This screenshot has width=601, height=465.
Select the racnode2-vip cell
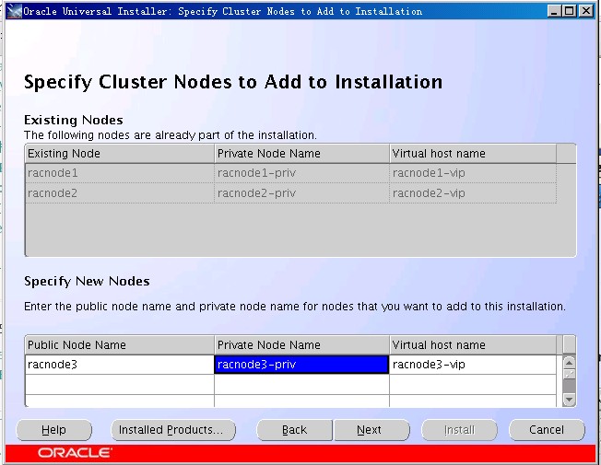pyautogui.click(x=473, y=193)
